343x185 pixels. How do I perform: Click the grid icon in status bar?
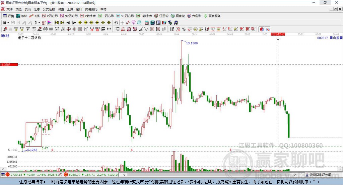click(x=3, y=175)
